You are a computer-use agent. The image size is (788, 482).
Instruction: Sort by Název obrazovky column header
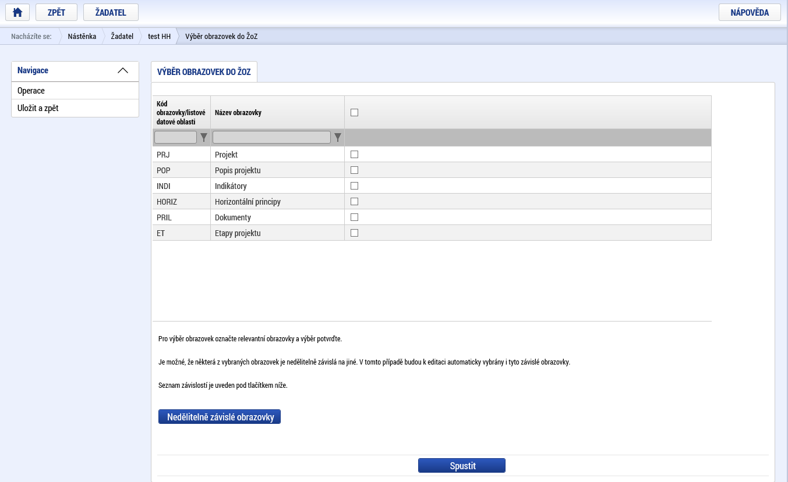277,113
